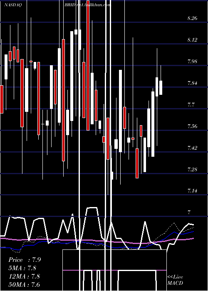This screenshot has height=291, width=208.
Task: Click the 7.56 price axis label
Action: click(192, 126)
